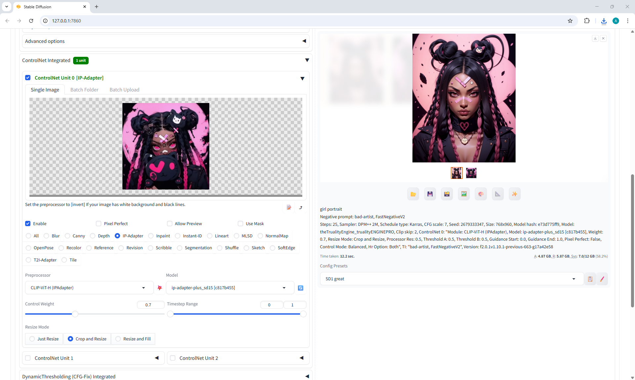
Task: Click the Control Weight slider handle
Action: point(75,314)
